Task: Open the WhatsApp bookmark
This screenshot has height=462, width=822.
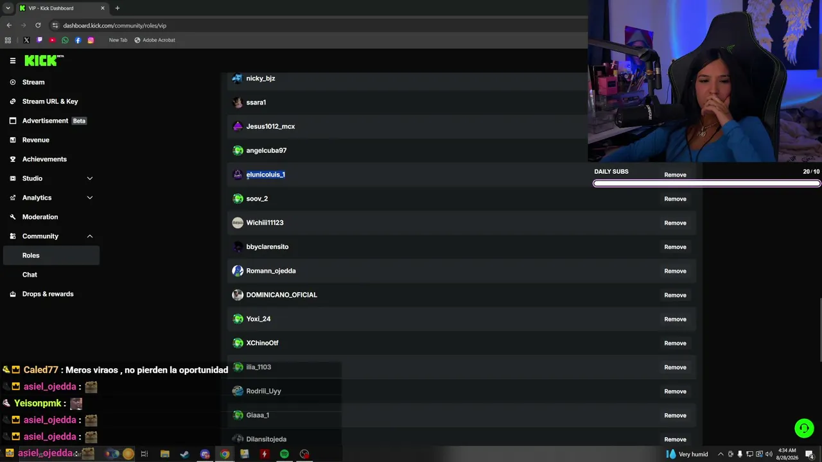Action: [65, 40]
